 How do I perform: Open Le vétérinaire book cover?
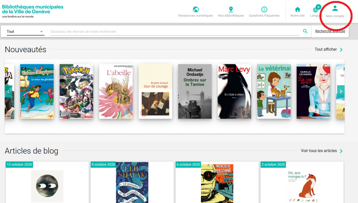[274, 91]
